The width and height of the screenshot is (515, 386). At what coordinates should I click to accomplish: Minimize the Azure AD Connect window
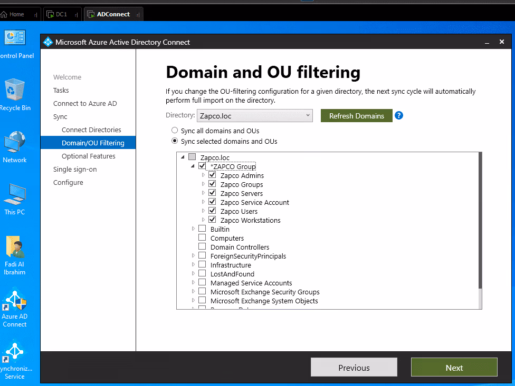[487, 42]
